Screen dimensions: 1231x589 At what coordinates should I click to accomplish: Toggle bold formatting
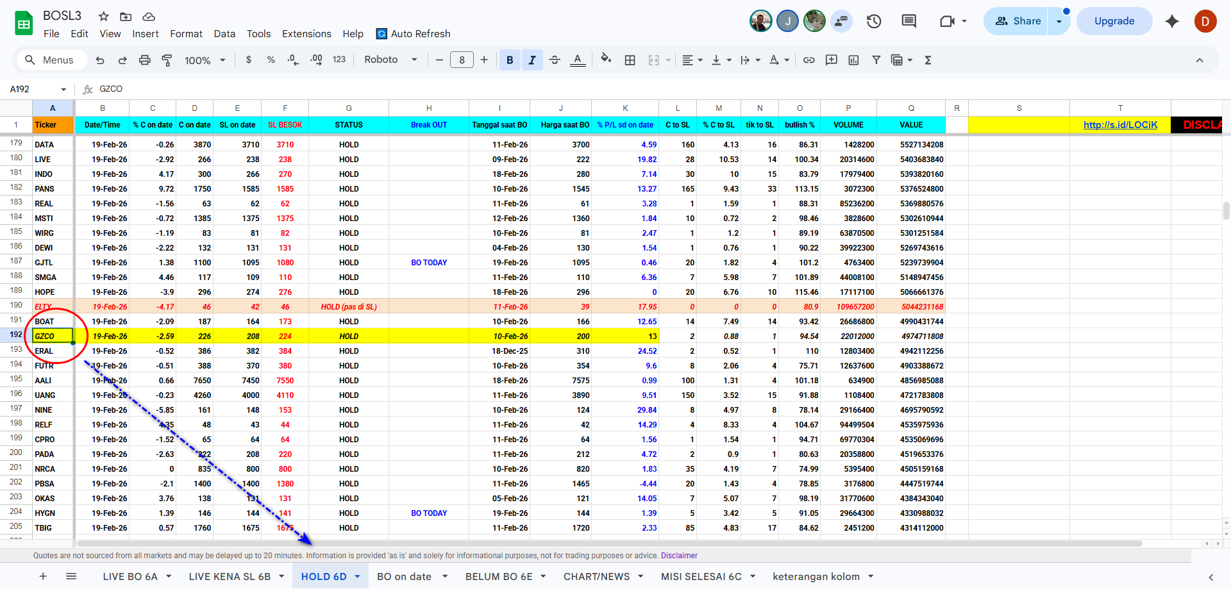tap(510, 60)
